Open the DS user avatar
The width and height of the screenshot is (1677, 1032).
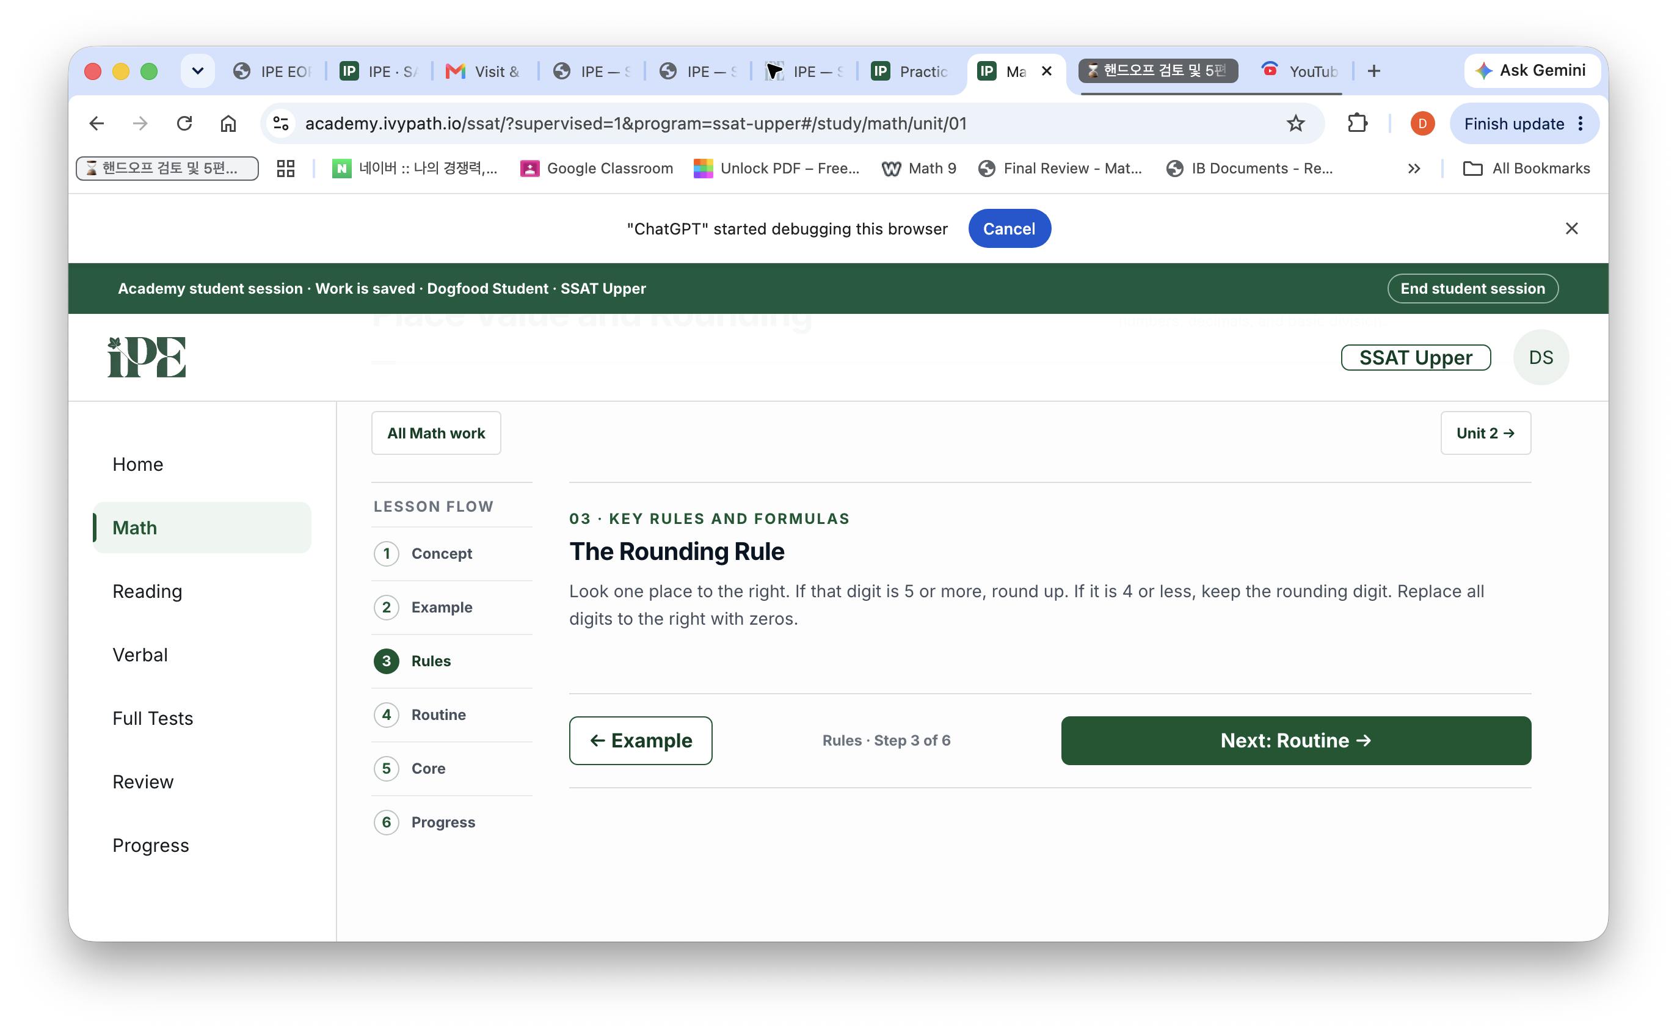(x=1540, y=357)
